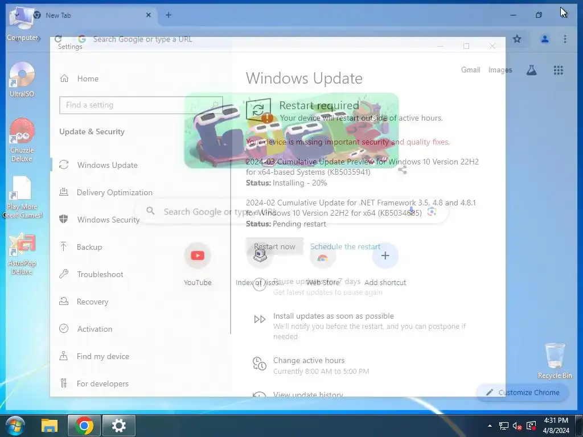The width and height of the screenshot is (583, 437).
Task: Click the Add shortcut button
Action: (x=385, y=264)
